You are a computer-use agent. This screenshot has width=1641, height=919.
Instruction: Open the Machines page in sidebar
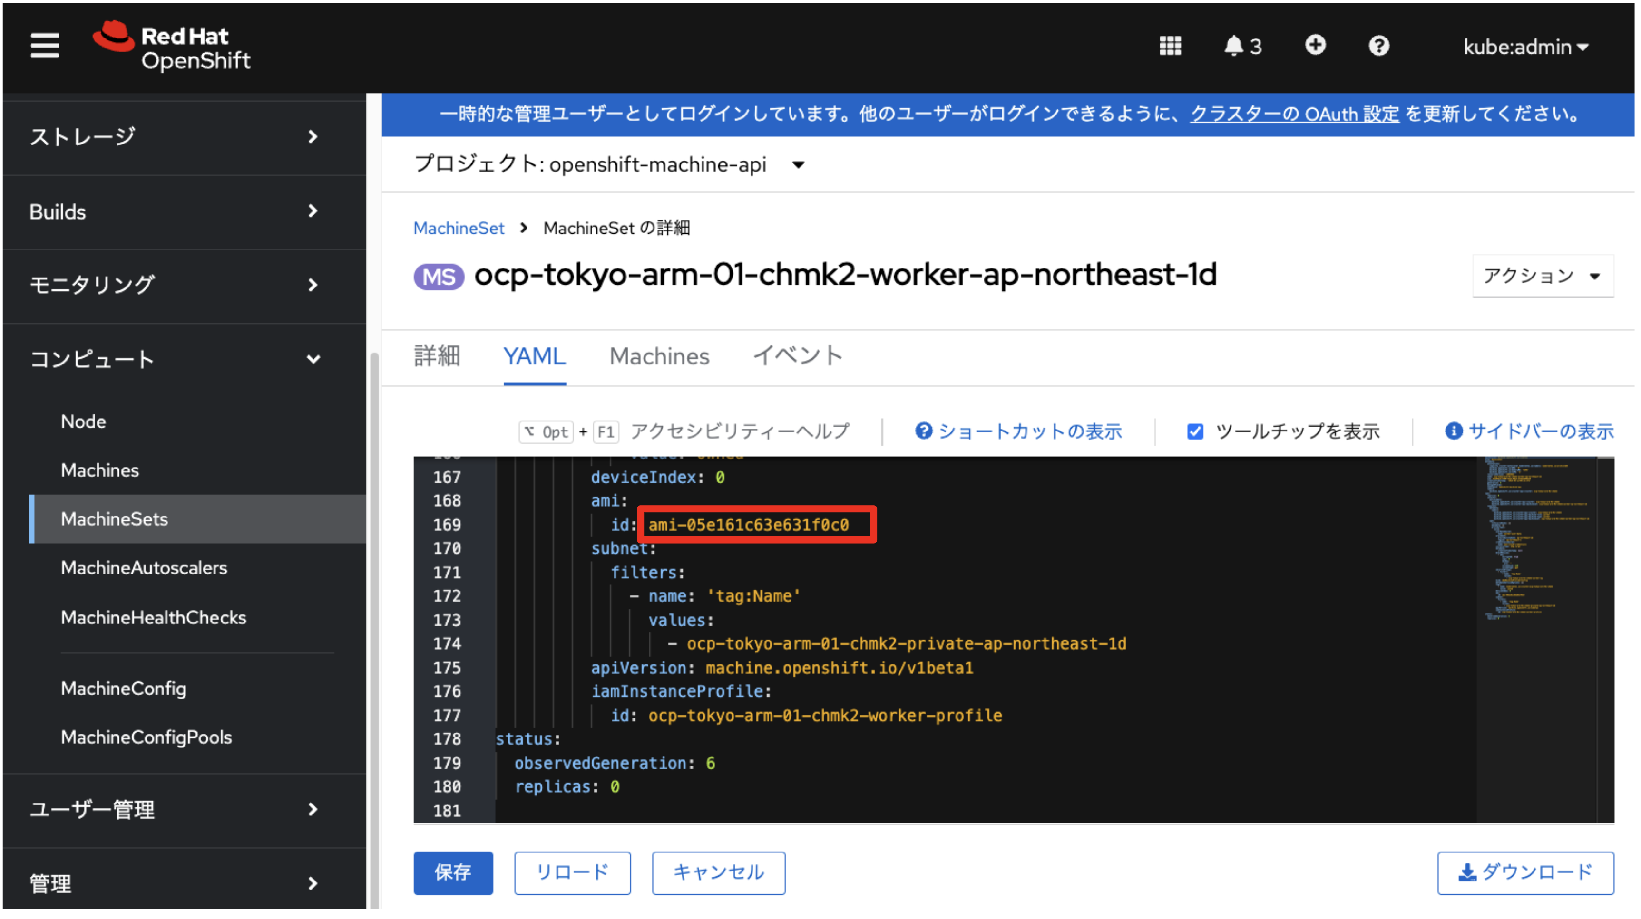click(x=100, y=470)
